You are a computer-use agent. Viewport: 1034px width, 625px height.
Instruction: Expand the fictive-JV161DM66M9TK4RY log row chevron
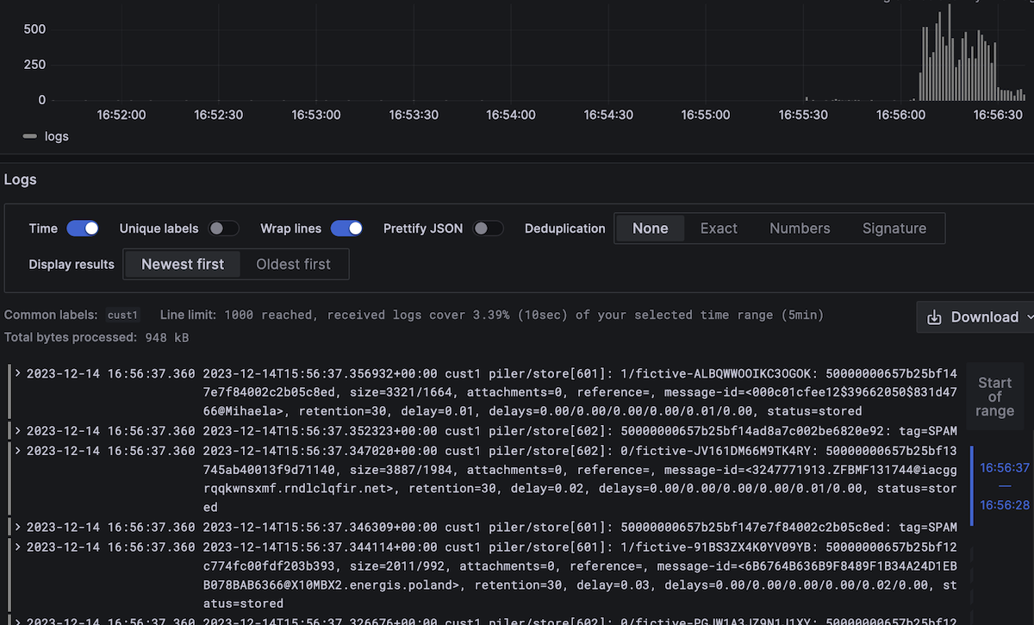coord(17,450)
